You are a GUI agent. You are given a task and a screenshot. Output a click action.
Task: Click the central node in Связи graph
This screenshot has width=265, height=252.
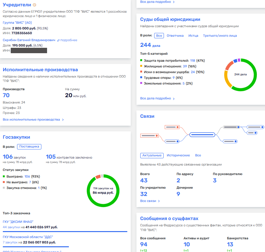202,135
